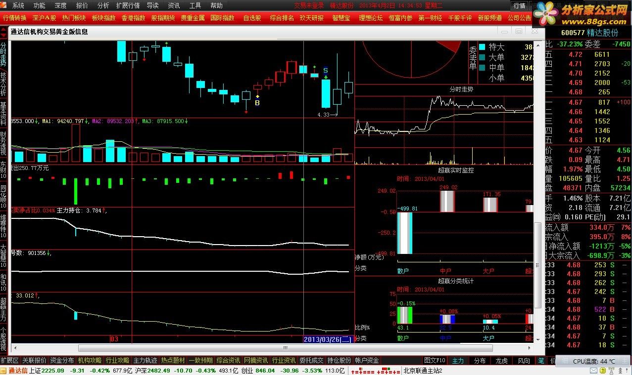Select the 委托成交 bottom tab

click(x=312, y=361)
